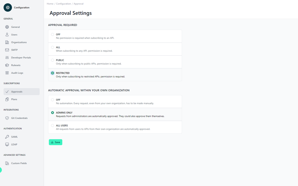
Task: Open the Audit Logs list icon
Action: tap(6, 73)
